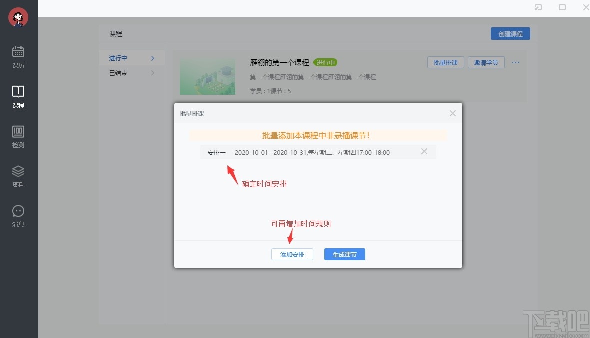Open the ellipsis more-options menu for the course
The height and width of the screenshot is (338, 590).
tap(515, 62)
